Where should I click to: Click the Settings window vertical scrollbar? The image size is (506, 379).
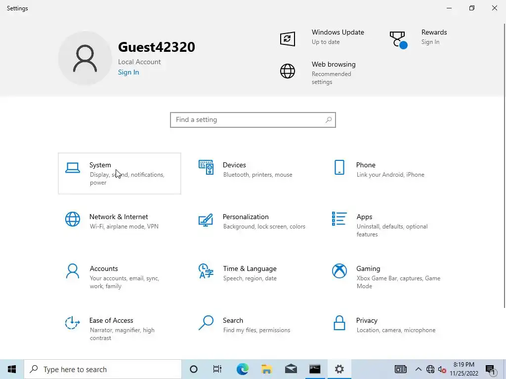click(x=504, y=166)
